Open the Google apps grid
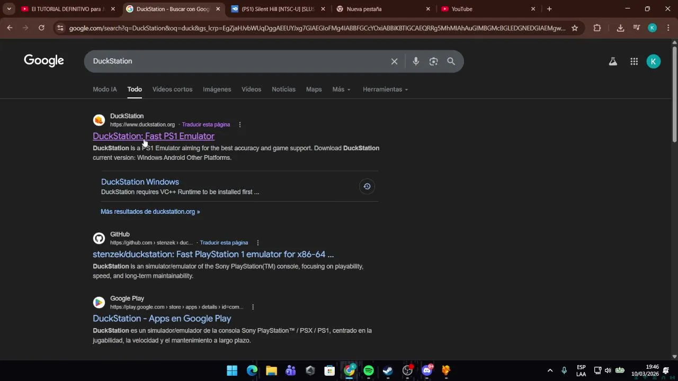This screenshot has height=381, width=678. (634, 61)
